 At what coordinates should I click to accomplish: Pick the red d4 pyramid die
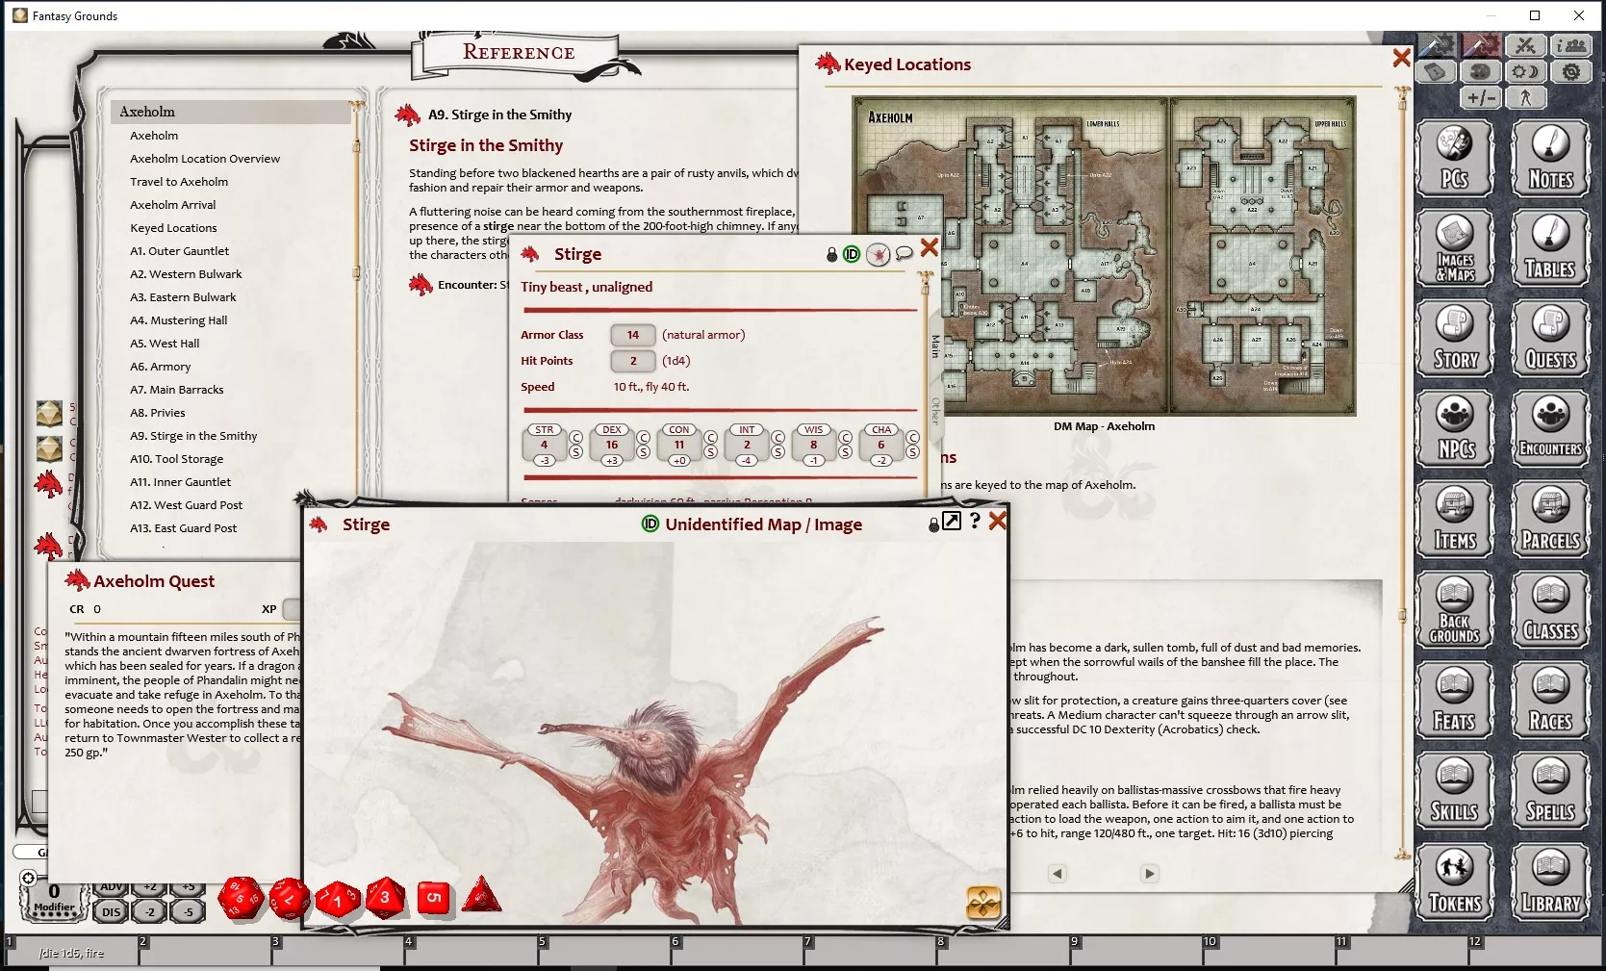tap(482, 895)
